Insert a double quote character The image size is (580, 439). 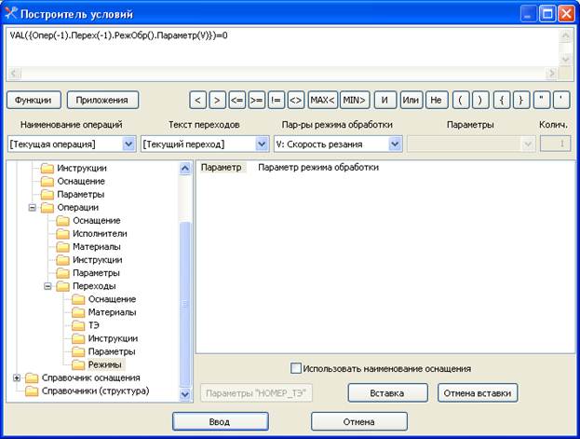pyautogui.click(x=542, y=100)
